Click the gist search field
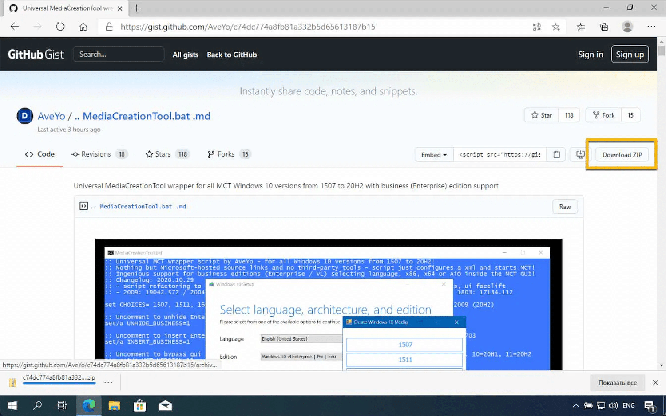This screenshot has height=416, width=666. click(x=119, y=54)
